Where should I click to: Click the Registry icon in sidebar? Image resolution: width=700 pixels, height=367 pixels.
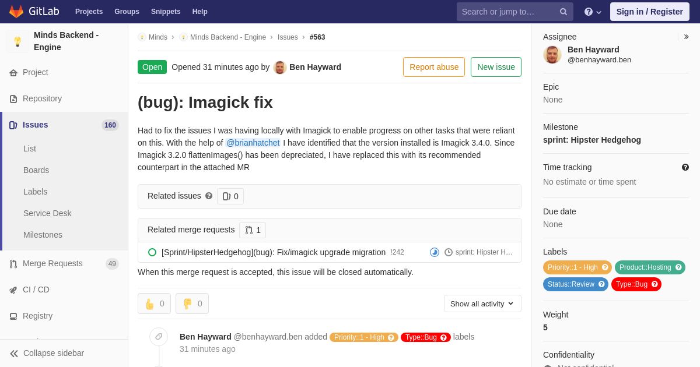13,316
